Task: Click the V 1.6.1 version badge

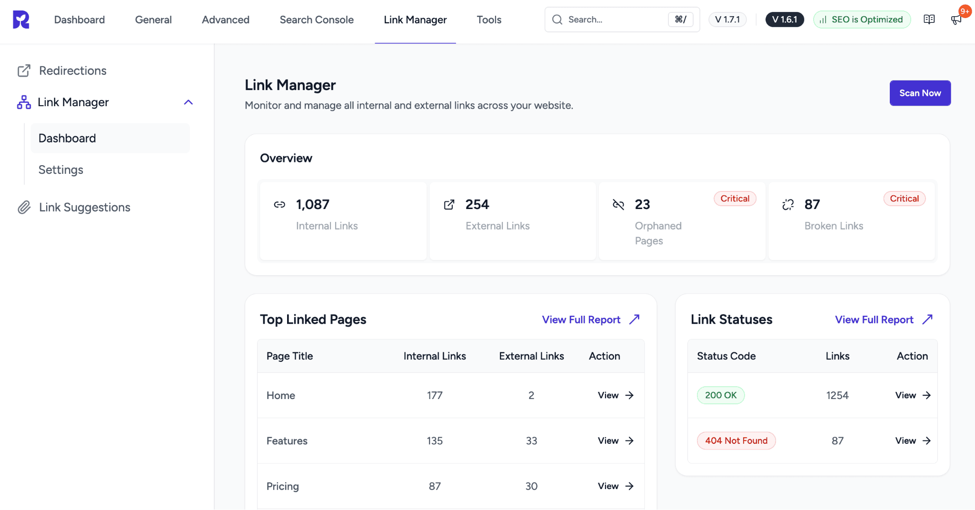Action: [785, 20]
